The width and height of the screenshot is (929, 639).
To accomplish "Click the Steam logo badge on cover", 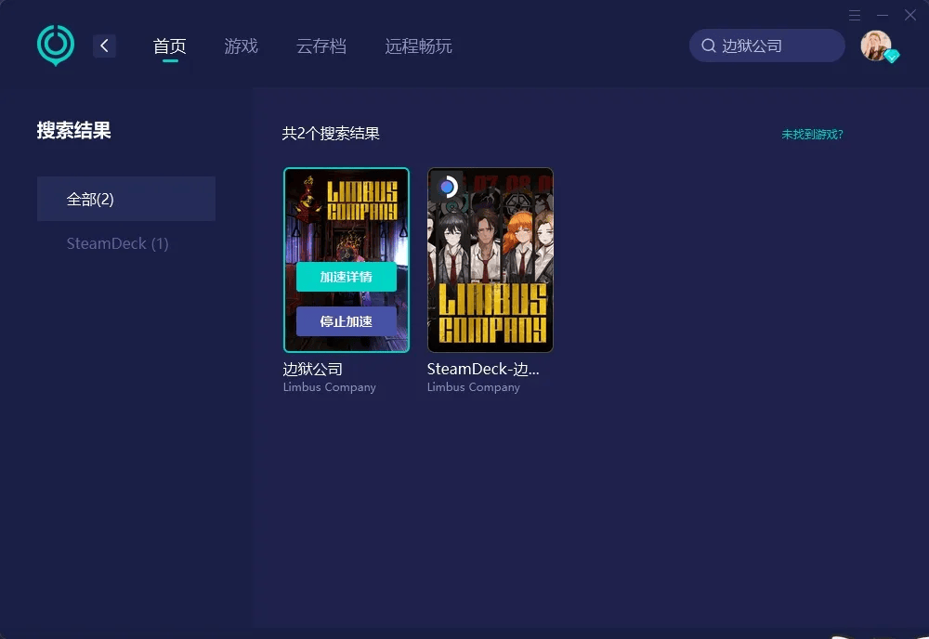I will pos(447,187).
